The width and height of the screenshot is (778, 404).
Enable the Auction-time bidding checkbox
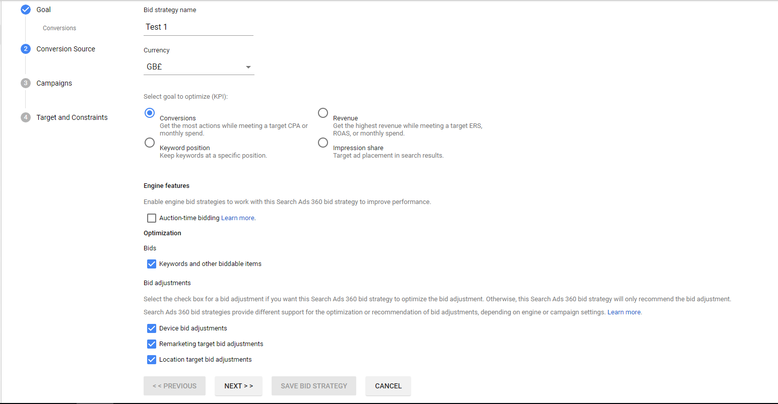point(152,218)
